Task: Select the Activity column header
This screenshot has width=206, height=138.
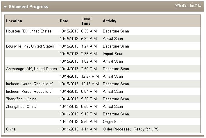Action: coord(110,21)
